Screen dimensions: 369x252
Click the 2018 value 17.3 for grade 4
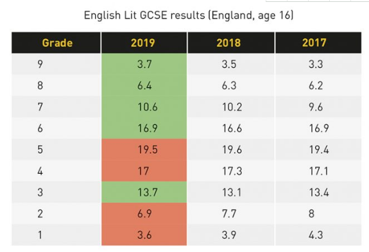click(x=232, y=171)
